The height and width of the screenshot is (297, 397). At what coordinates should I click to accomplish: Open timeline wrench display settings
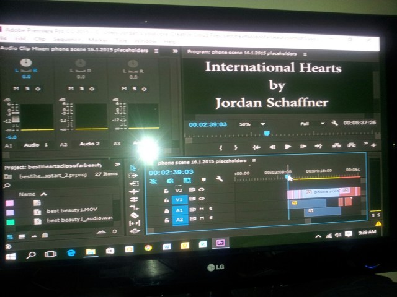(220, 179)
